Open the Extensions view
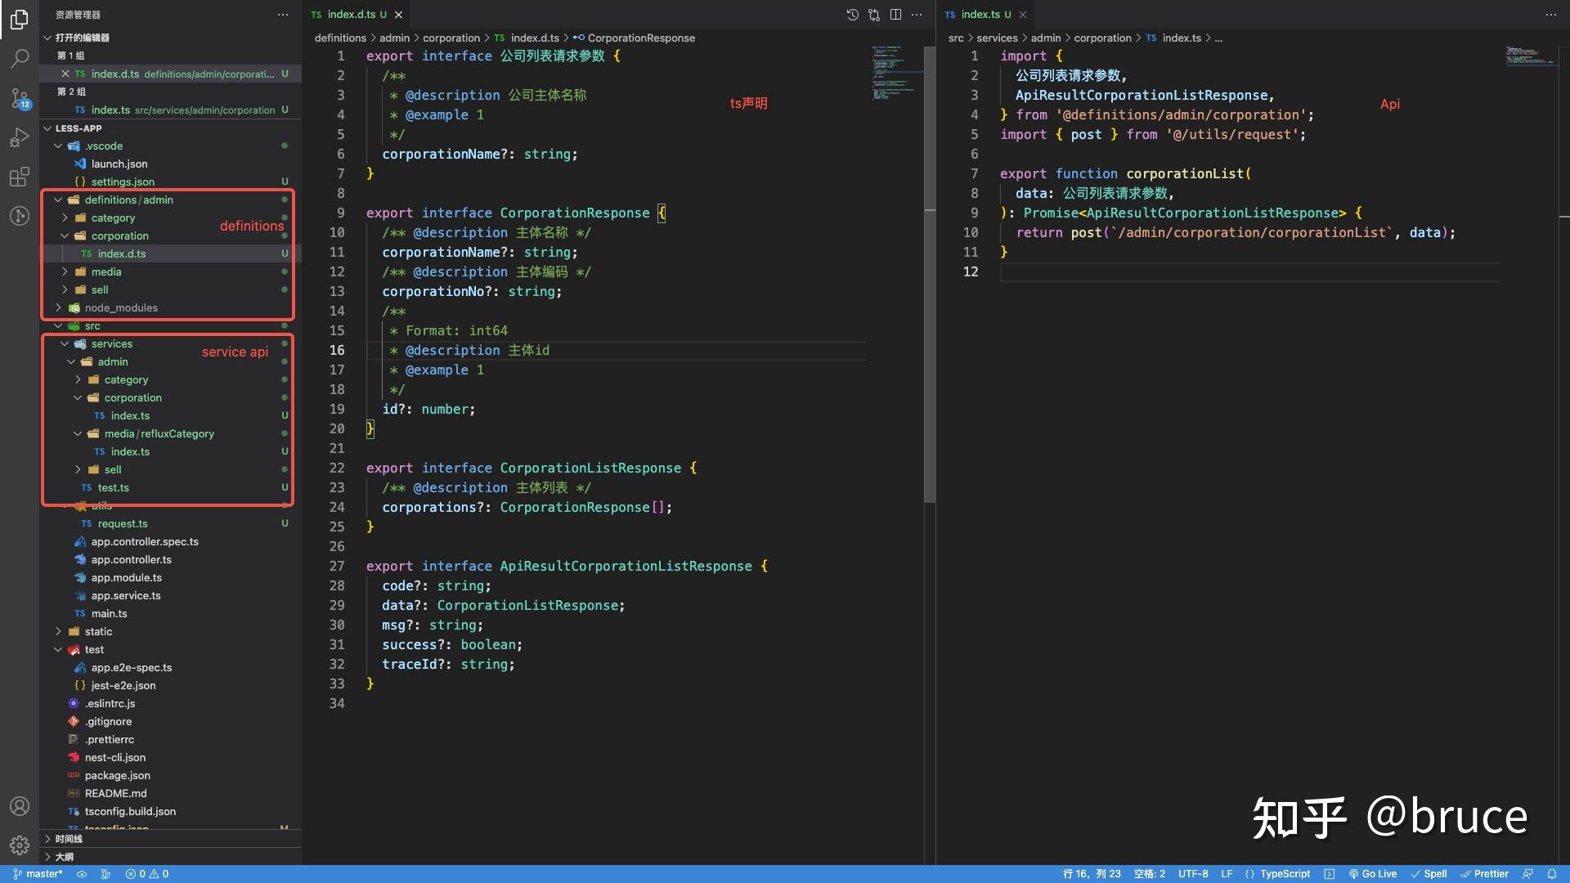 [x=20, y=177]
